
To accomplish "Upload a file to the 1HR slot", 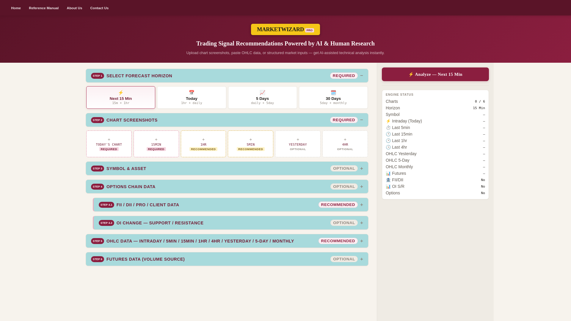I will pos(203,144).
